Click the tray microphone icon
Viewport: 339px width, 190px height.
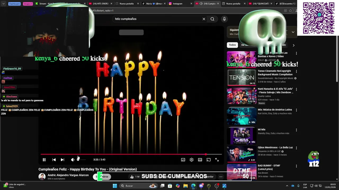pyautogui.click(x=298, y=186)
